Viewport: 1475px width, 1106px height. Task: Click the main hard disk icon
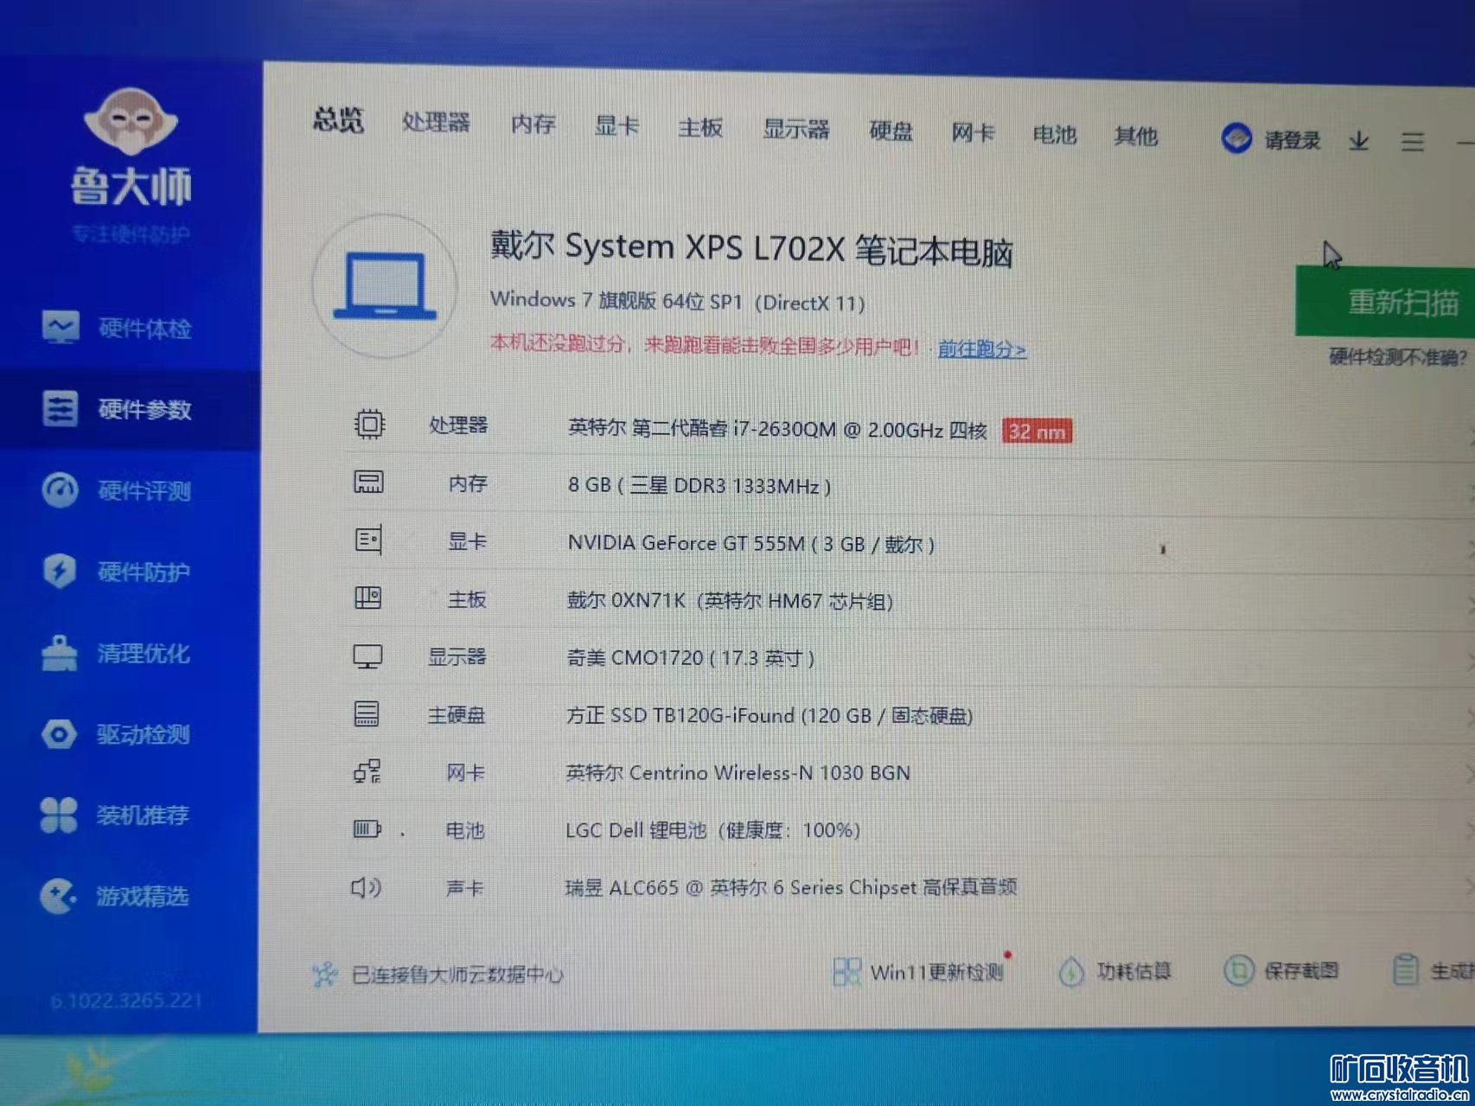coord(367,713)
